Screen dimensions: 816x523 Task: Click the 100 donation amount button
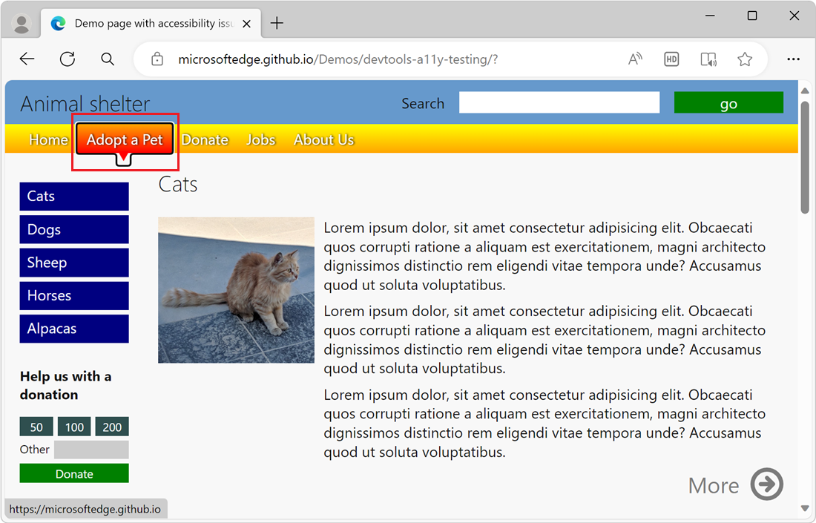[x=74, y=427]
